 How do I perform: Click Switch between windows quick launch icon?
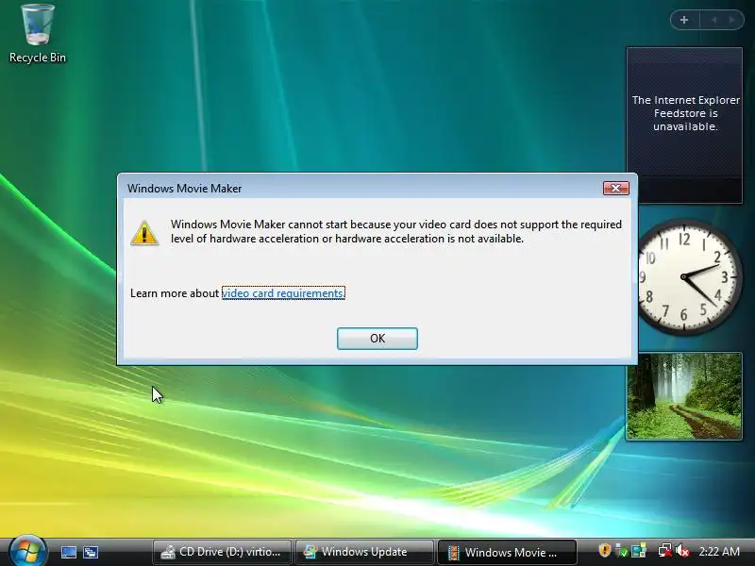point(91,552)
